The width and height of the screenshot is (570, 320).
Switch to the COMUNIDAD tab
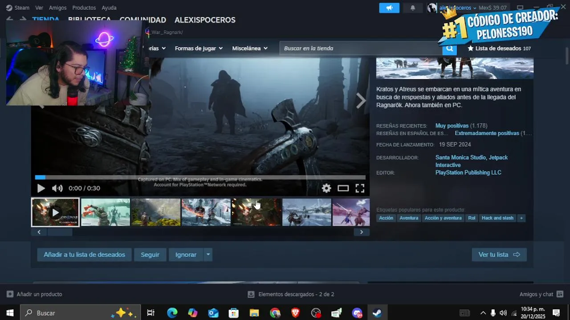(x=142, y=20)
